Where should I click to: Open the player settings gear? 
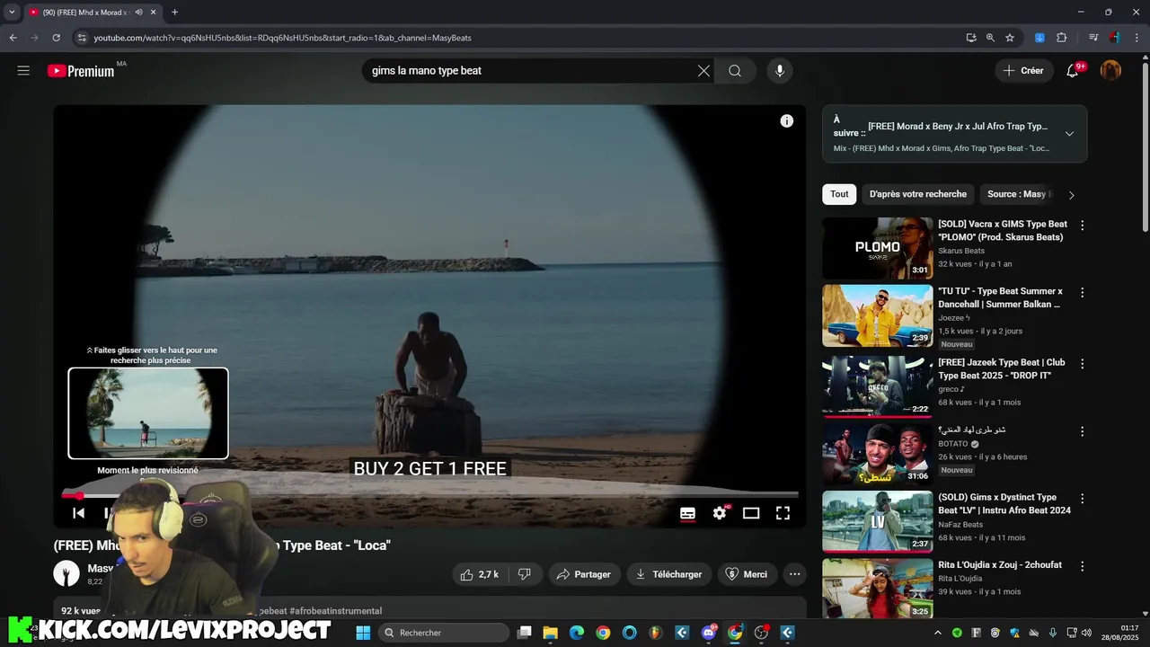720,513
